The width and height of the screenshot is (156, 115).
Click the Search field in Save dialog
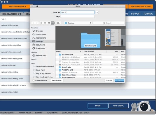[x=108, y=23]
